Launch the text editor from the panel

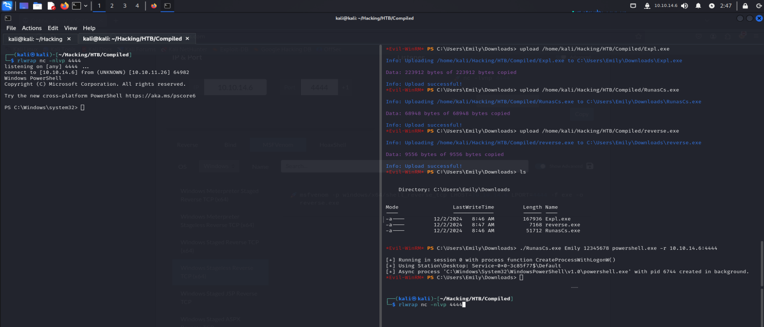[51, 6]
